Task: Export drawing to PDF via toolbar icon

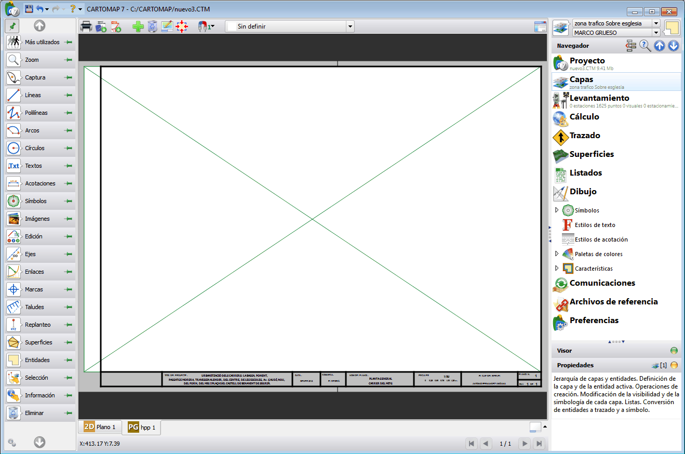Action: 115,26
